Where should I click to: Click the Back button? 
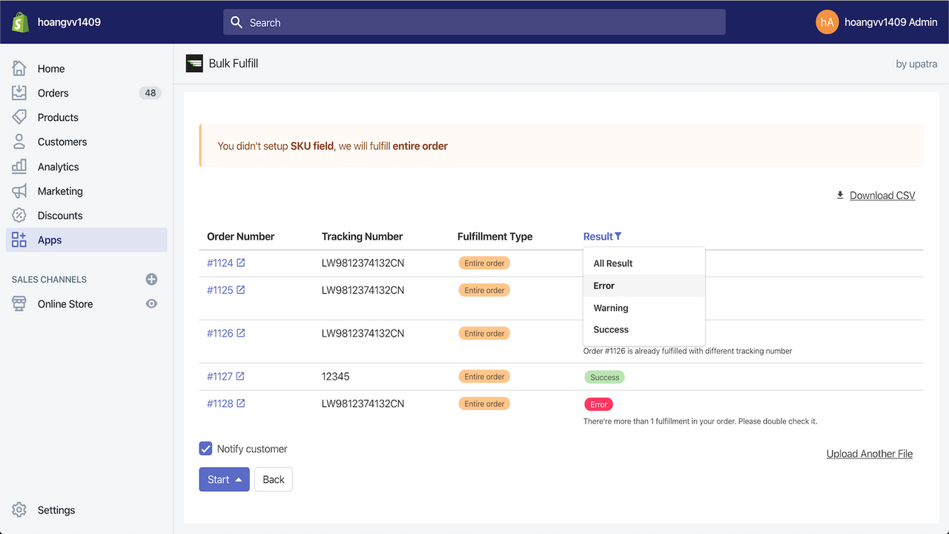274,480
